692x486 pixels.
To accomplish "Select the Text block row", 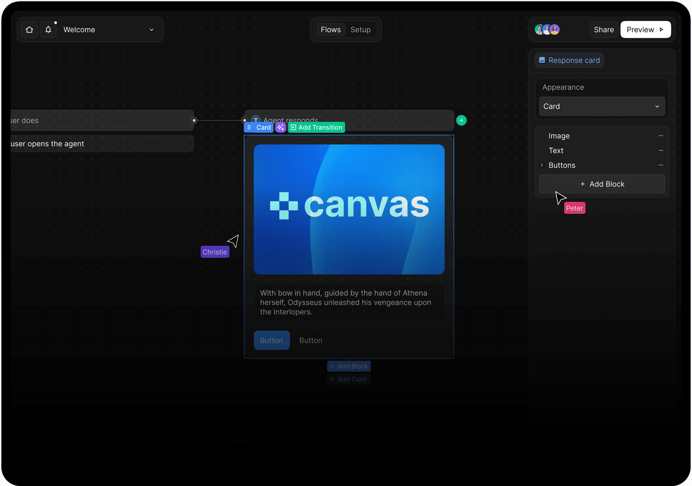I will [x=602, y=150].
